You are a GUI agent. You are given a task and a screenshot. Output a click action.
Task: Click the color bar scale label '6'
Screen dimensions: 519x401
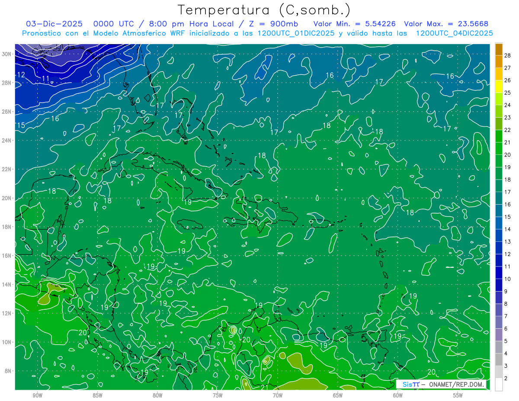(506, 329)
